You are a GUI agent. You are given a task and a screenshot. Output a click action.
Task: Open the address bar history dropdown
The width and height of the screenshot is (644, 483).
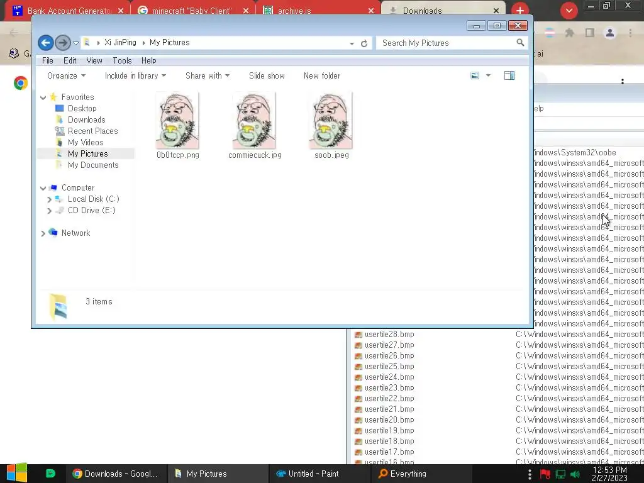(352, 43)
